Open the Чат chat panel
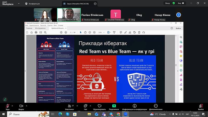 pyautogui.click(x=85, y=106)
